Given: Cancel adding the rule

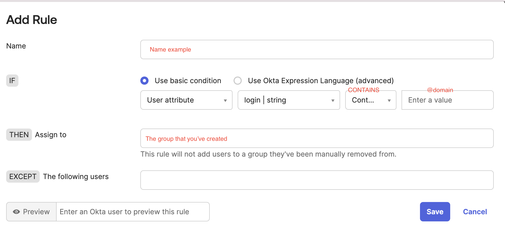Looking at the screenshot, I should pos(475,212).
